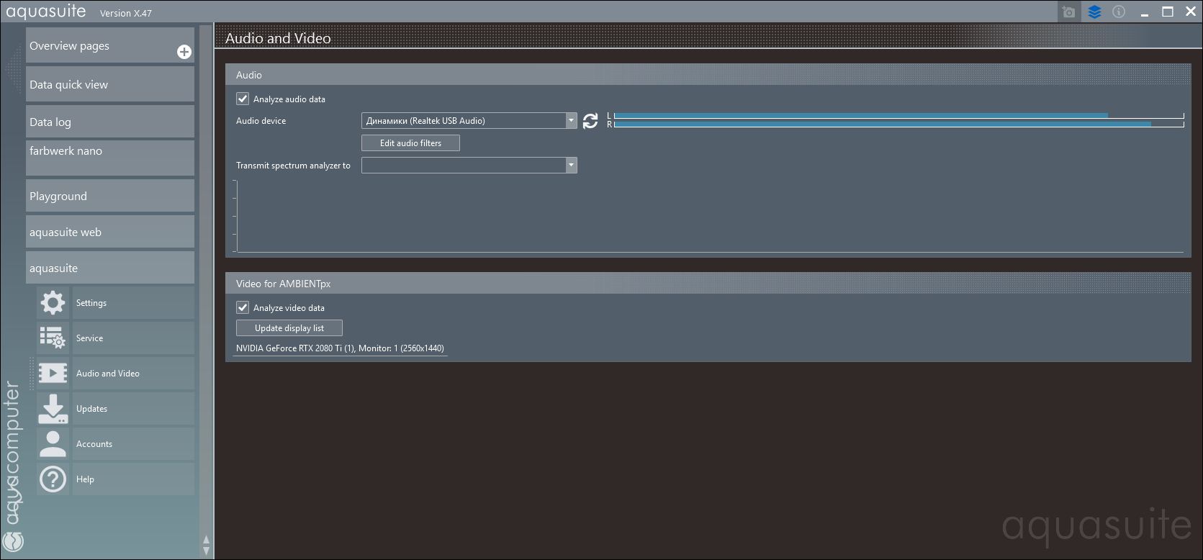Open the Service icon in sidebar
The image size is (1203, 560).
[x=53, y=338]
